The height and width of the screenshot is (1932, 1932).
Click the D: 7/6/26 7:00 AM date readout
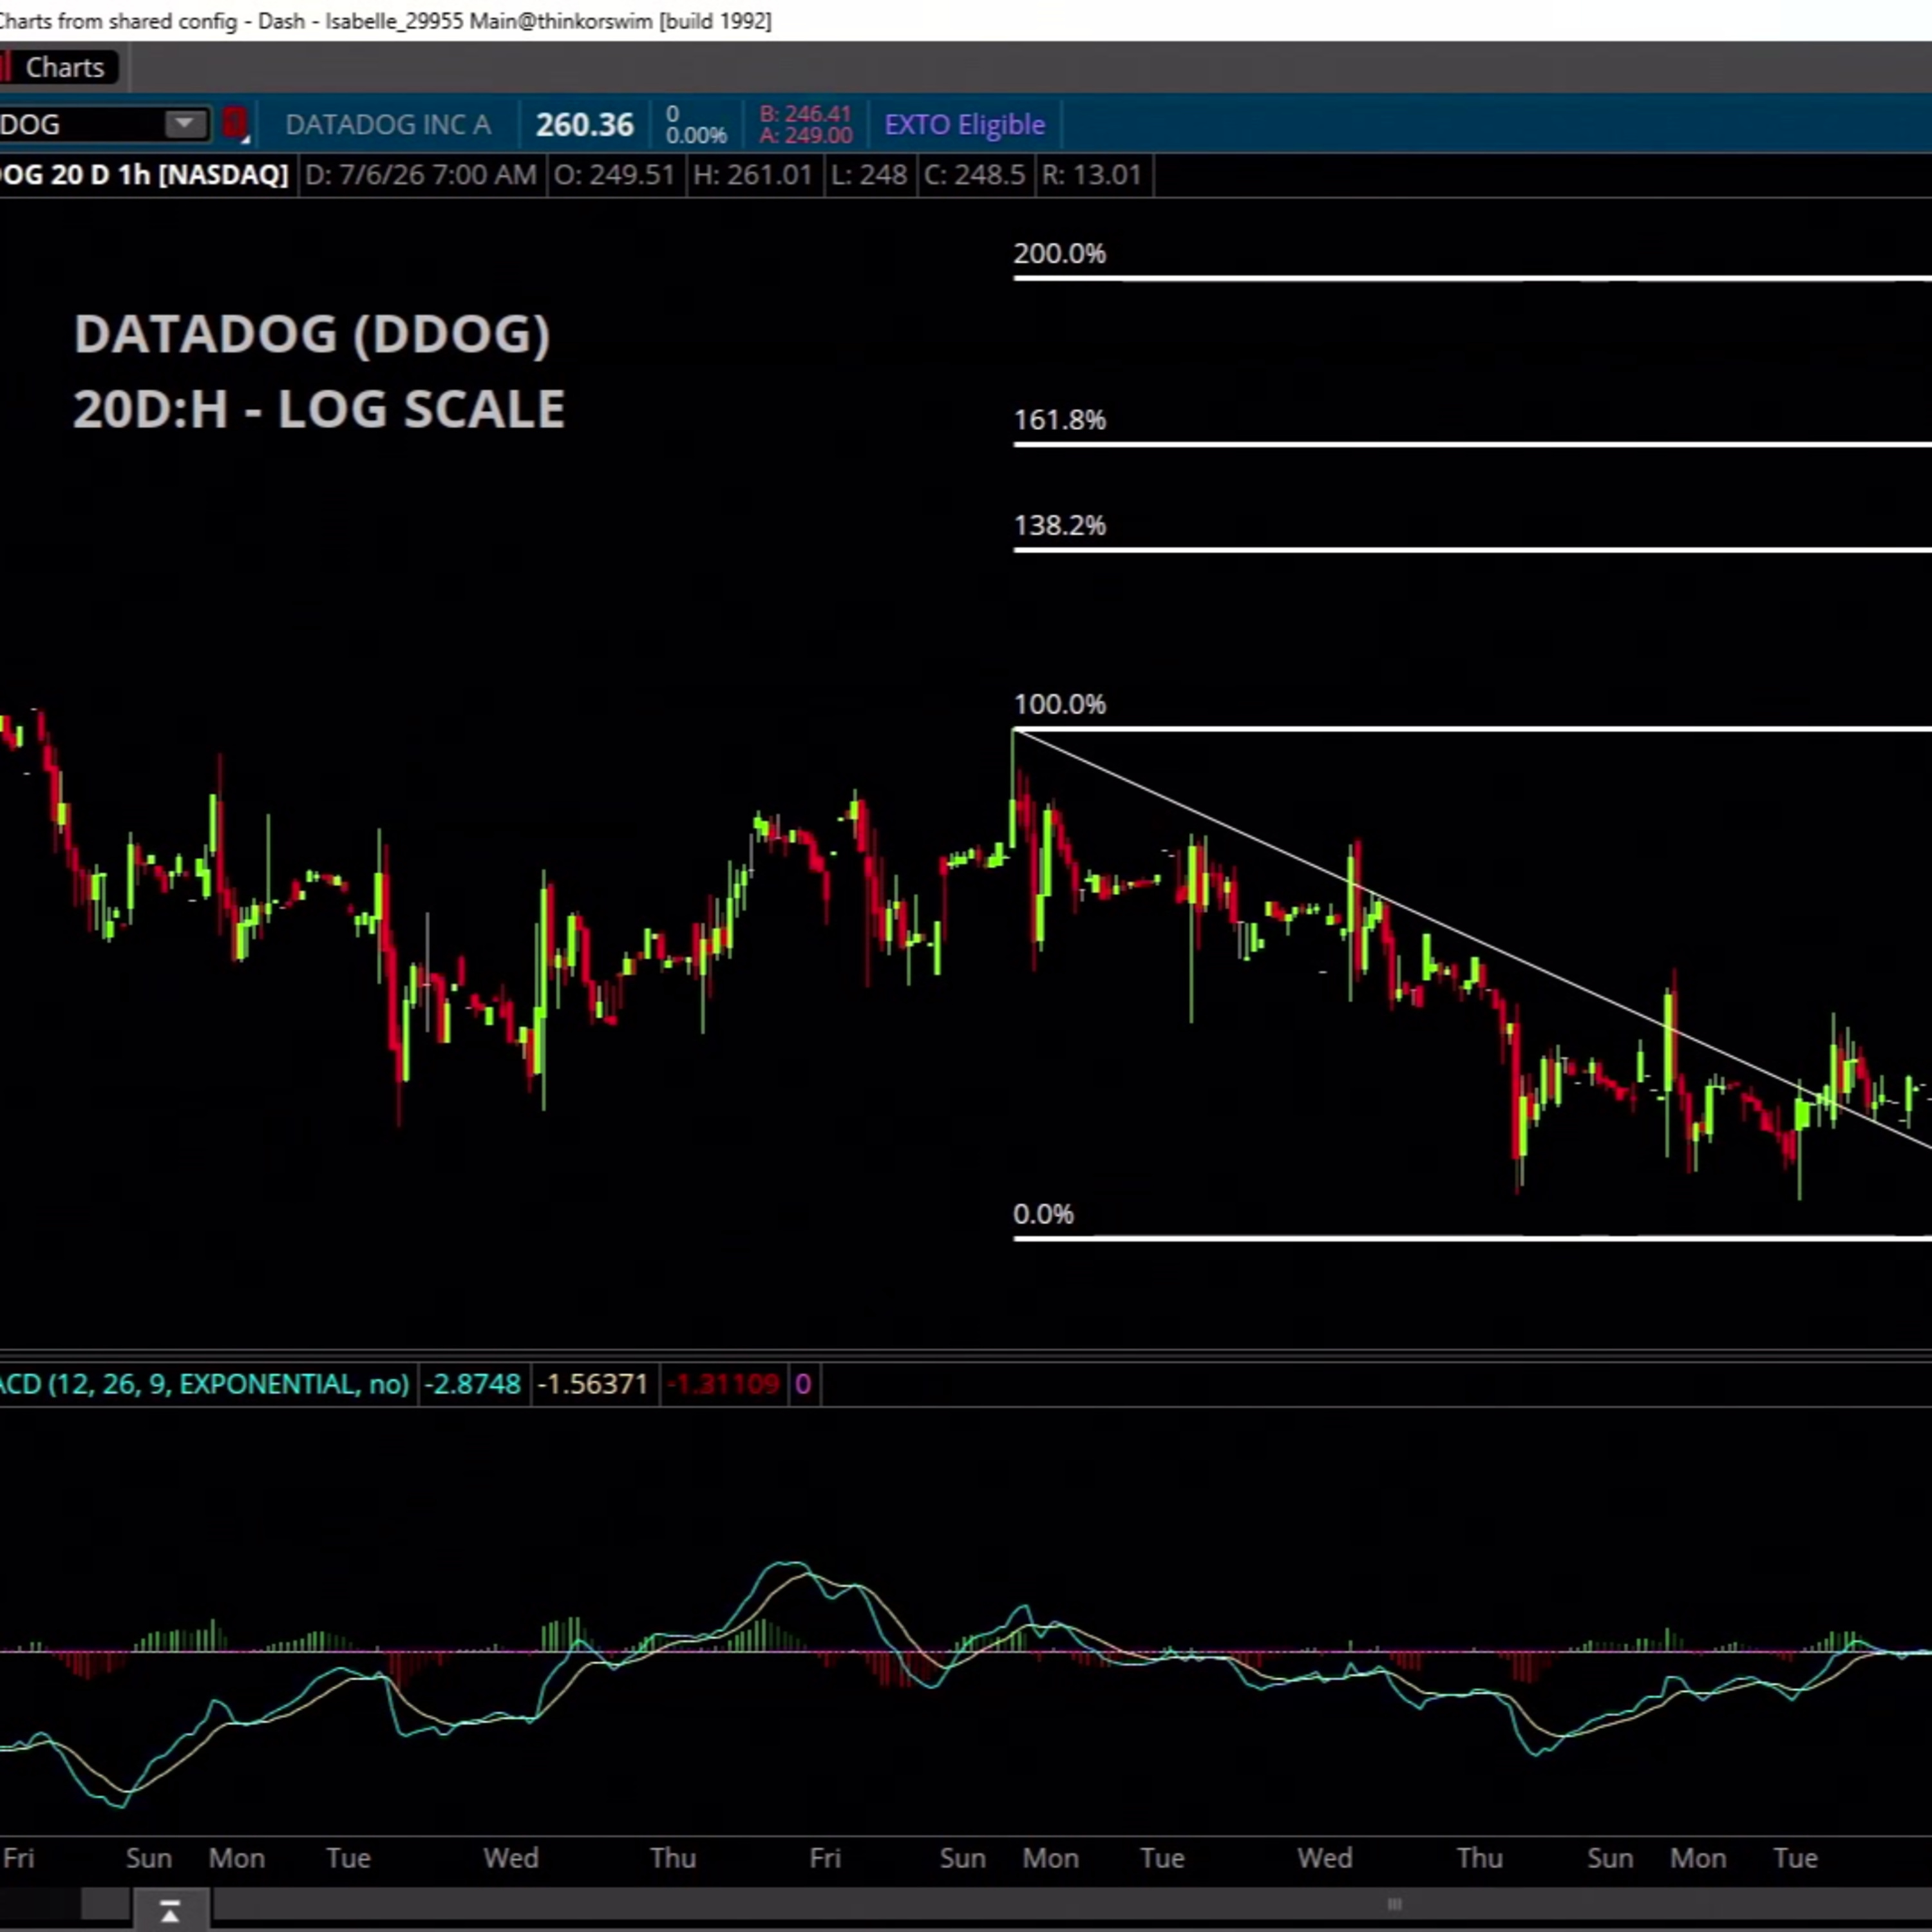click(x=421, y=175)
